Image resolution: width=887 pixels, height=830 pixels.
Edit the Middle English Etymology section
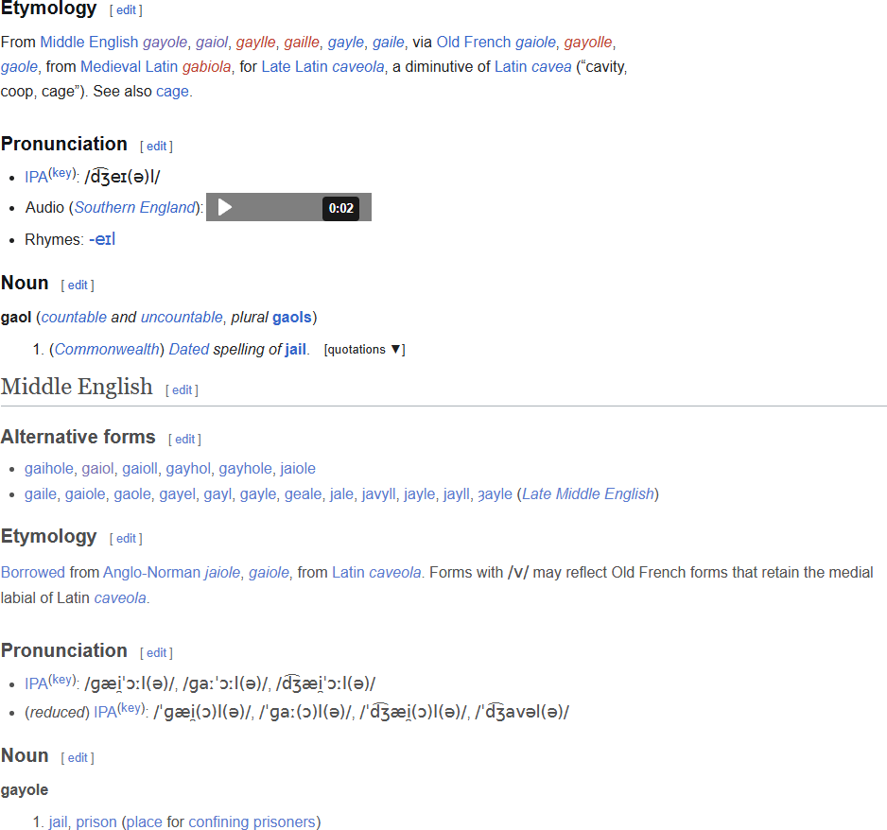tap(126, 538)
